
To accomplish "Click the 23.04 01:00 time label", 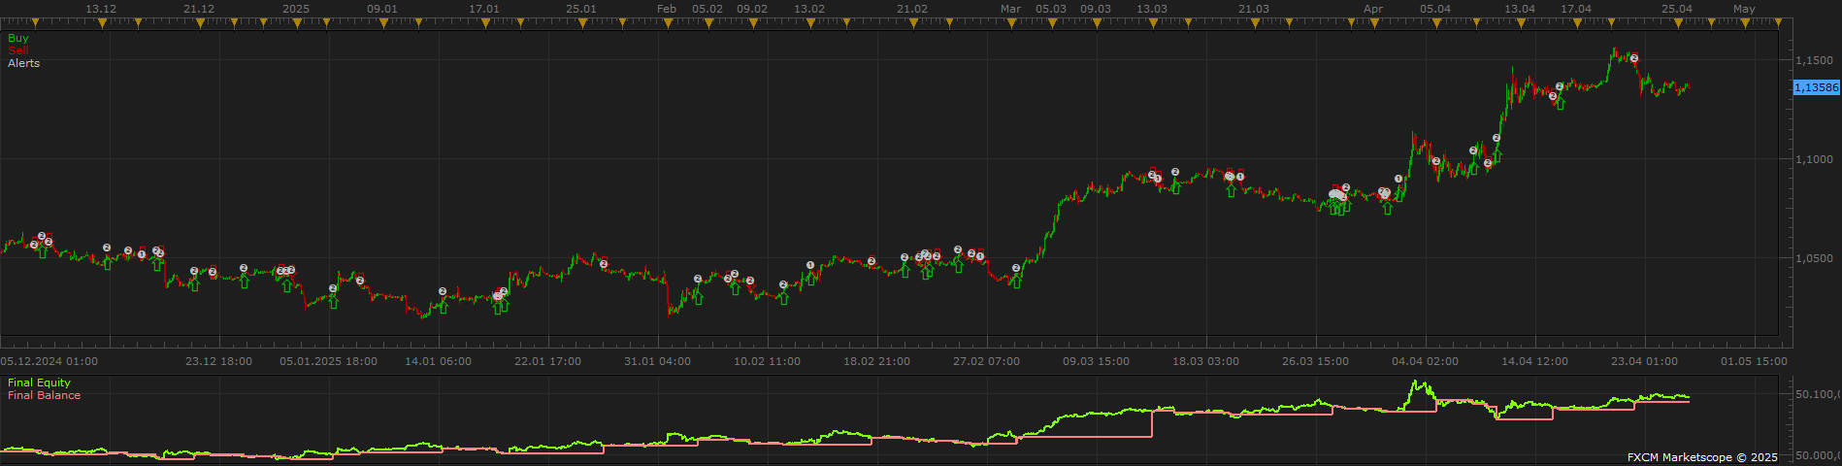I will point(1644,361).
